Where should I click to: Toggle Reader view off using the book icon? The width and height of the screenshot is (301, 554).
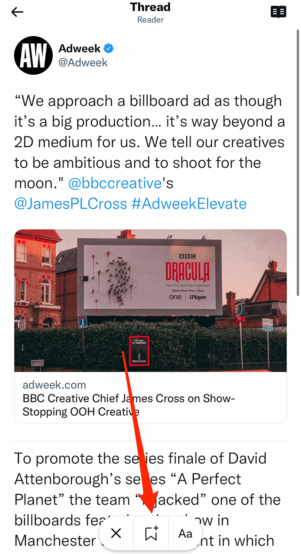(x=278, y=12)
